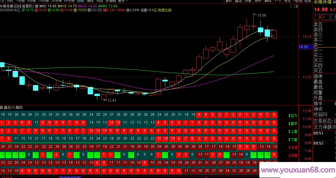This screenshot has height=178, width=336.
Task: Click the red 买入 buy button
Action: (322, 17)
